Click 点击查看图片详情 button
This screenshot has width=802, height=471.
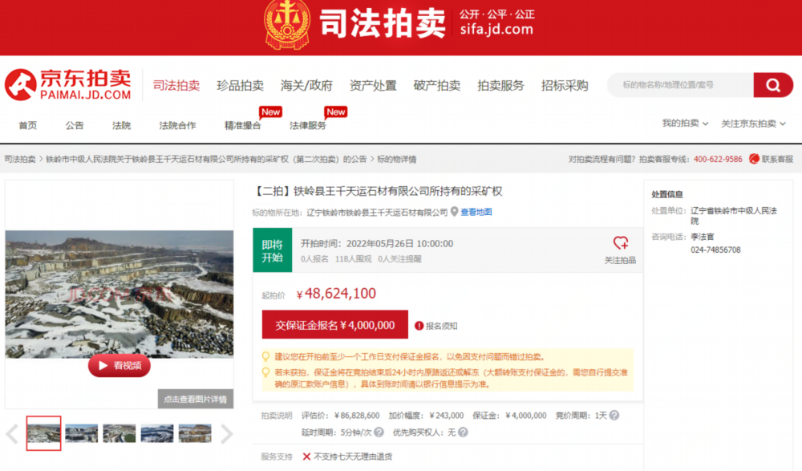196,399
